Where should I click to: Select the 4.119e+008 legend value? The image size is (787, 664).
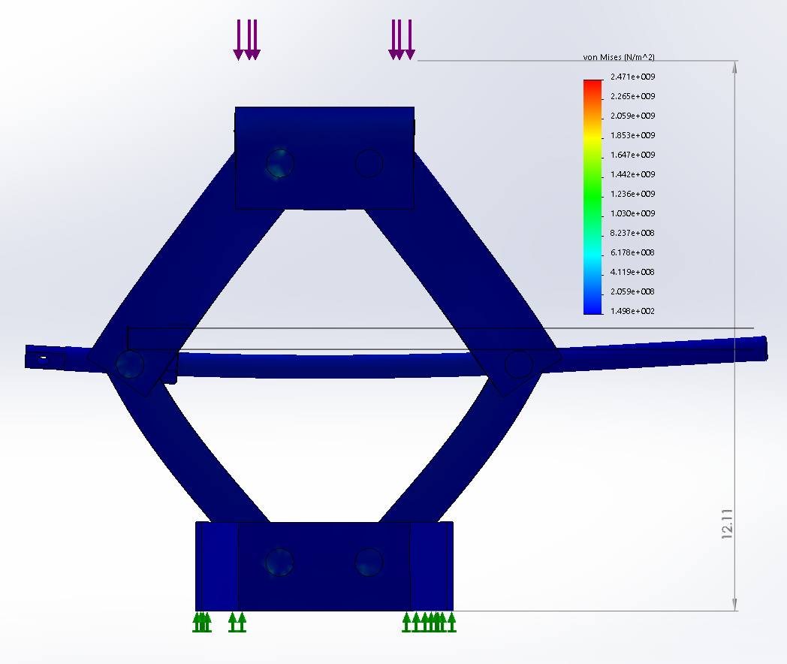[x=632, y=272]
